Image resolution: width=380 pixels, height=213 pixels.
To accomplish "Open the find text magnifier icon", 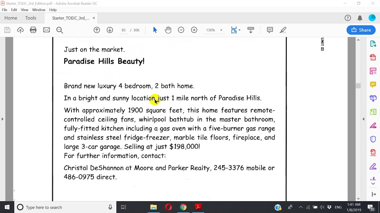I will click(x=60, y=30).
